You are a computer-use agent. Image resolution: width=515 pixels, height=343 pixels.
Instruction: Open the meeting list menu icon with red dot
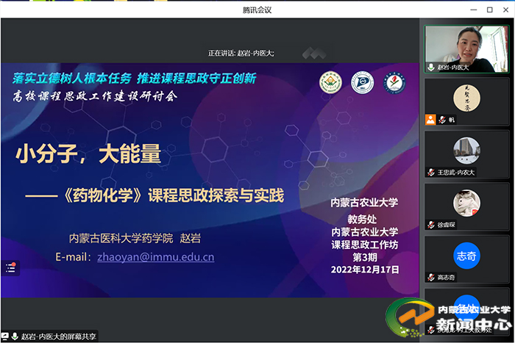(x=10, y=268)
